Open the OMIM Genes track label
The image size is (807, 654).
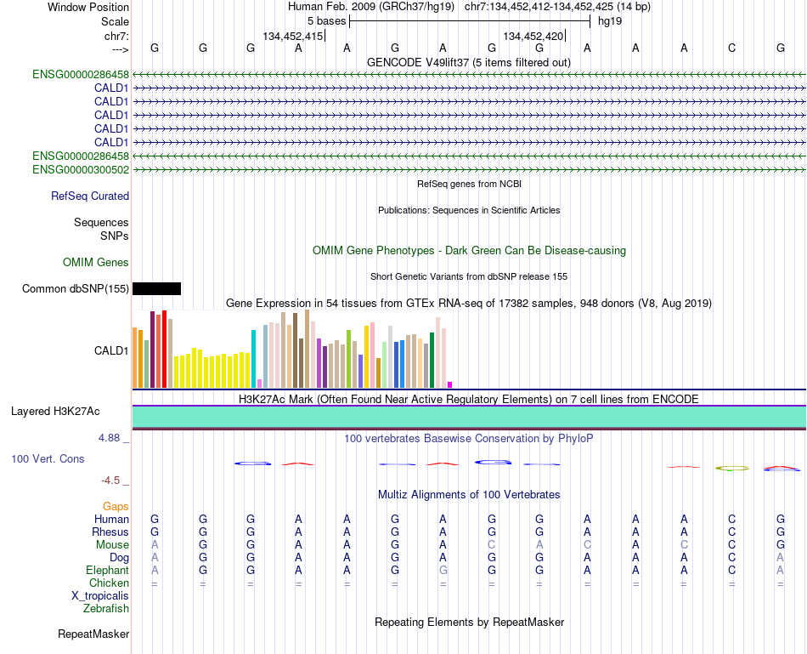pyautogui.click(x=95, y=262)
